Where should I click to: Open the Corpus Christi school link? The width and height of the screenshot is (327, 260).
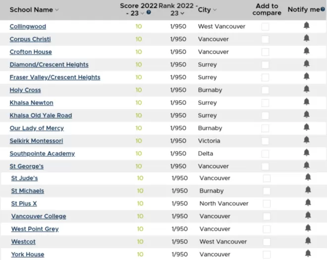30,39
